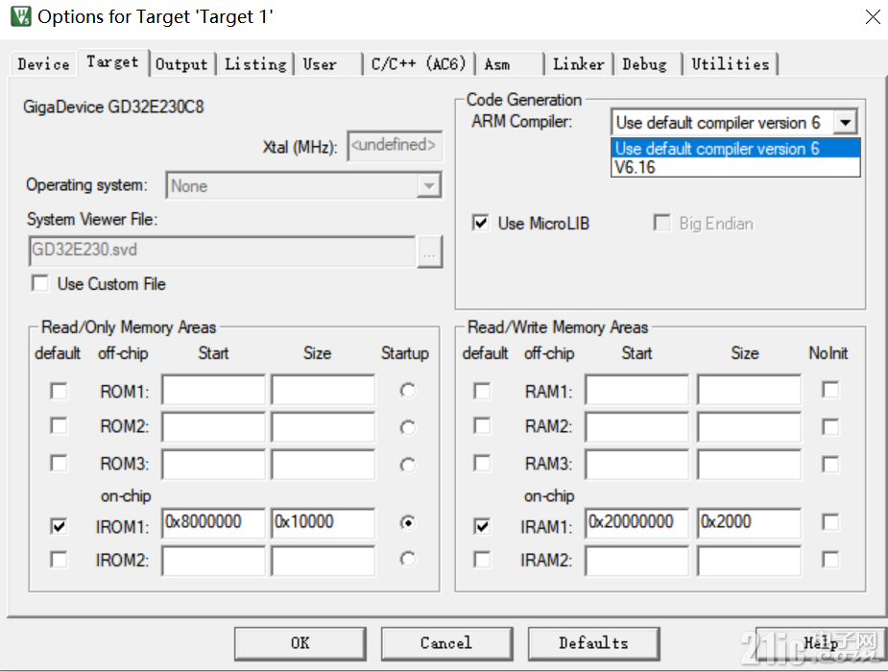Viewport: 888px width, 672px height.
Task: Check the RAM2 default checkbox
Action: pyautogui.click(x=482, y=425)
